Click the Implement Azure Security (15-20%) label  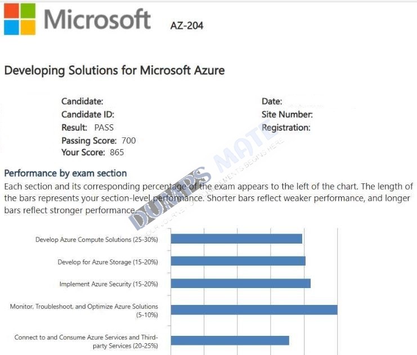point(109,284)
